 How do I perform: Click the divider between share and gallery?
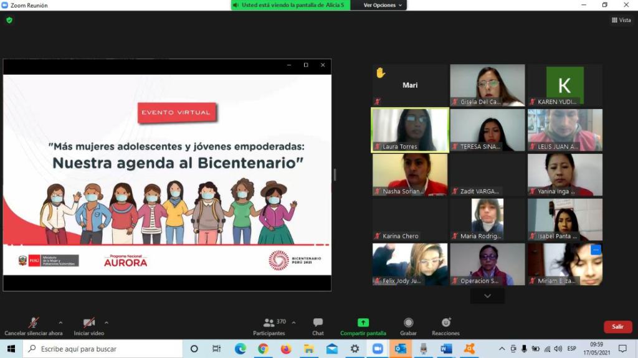(335, 175)
